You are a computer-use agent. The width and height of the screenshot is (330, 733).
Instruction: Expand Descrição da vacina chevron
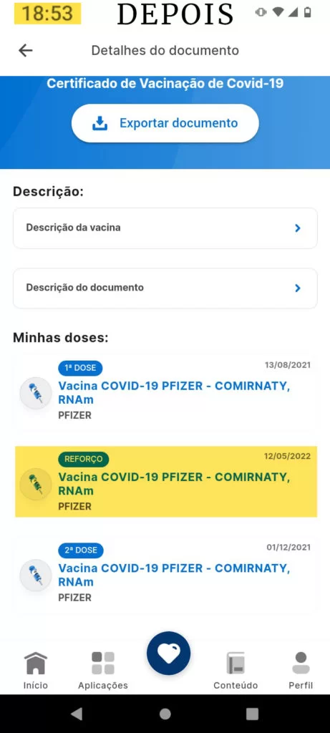298,228
